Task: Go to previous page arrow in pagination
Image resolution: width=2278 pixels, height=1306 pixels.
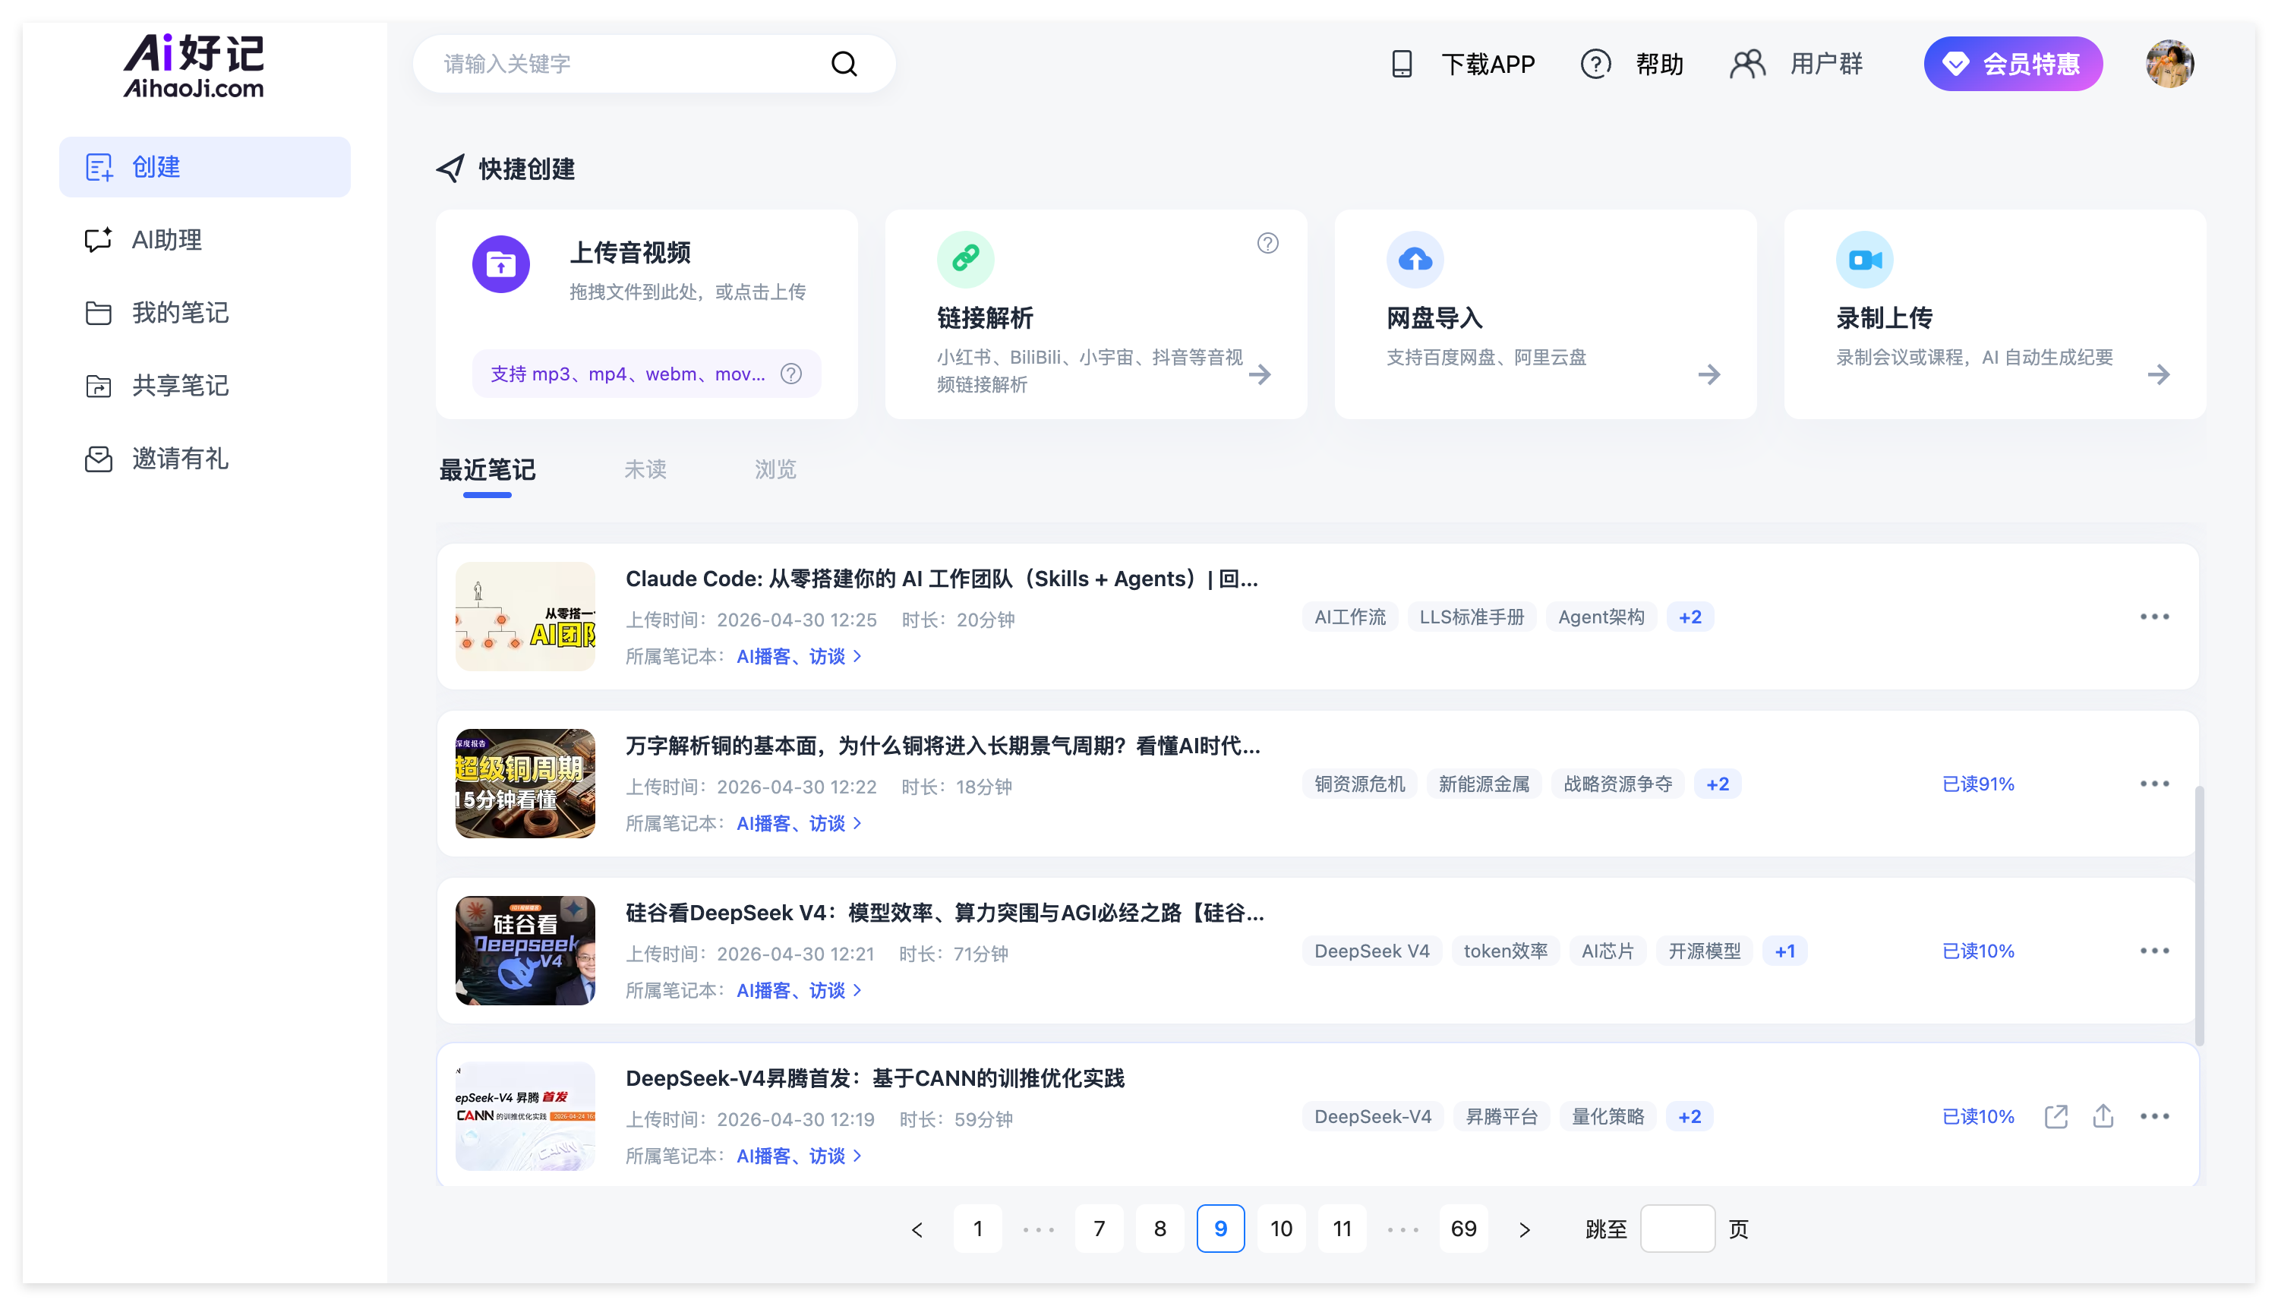Action: (x=917, y=1229)
